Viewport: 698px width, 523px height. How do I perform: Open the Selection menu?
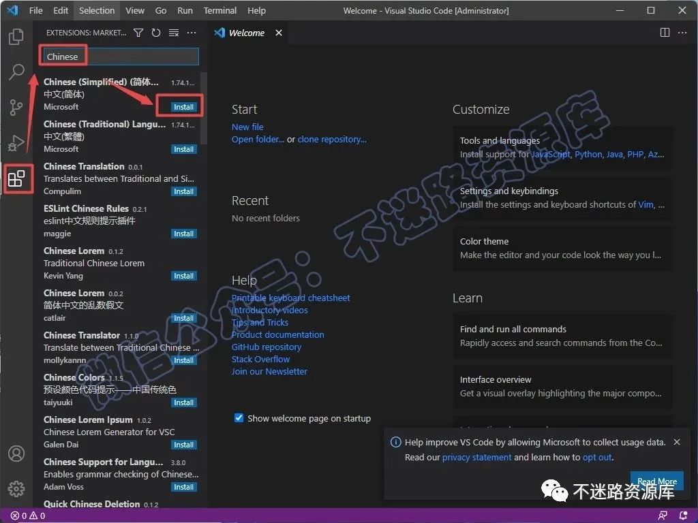[97, 11]
